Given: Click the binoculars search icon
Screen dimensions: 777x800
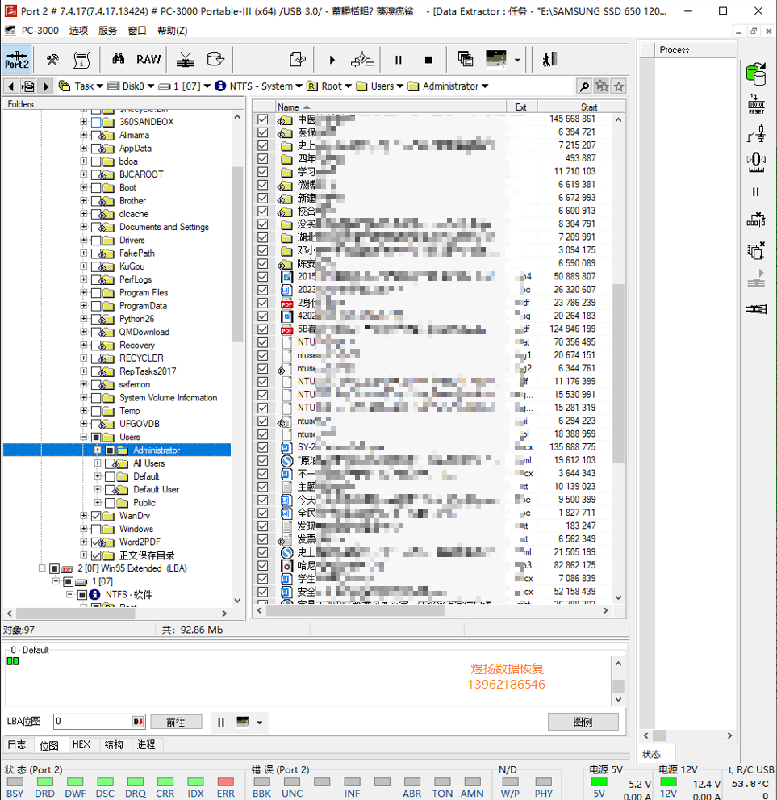Looking at the screenshot, I should click(118, 60).
